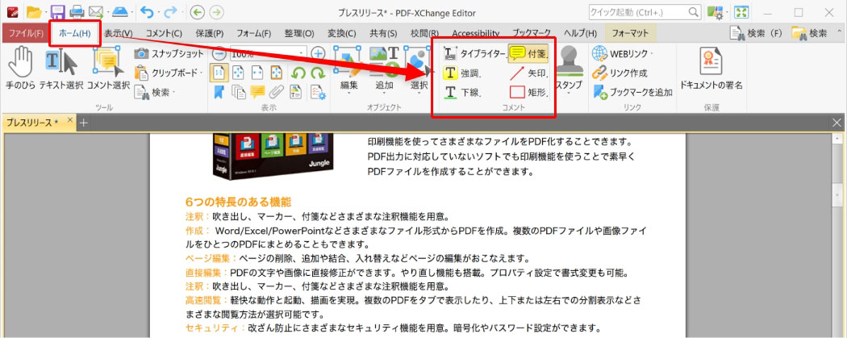
Task: Show the page Thumbnails pane icon
Action: tap(238, 92)
